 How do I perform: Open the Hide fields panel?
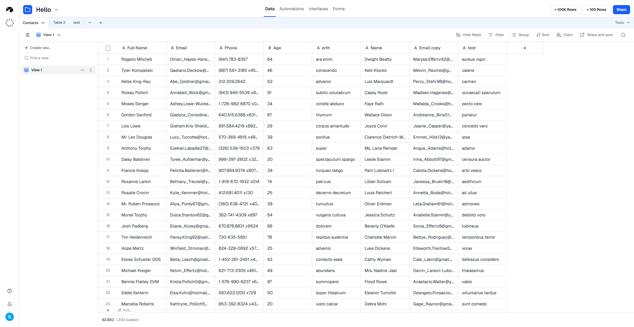[468, 35]
